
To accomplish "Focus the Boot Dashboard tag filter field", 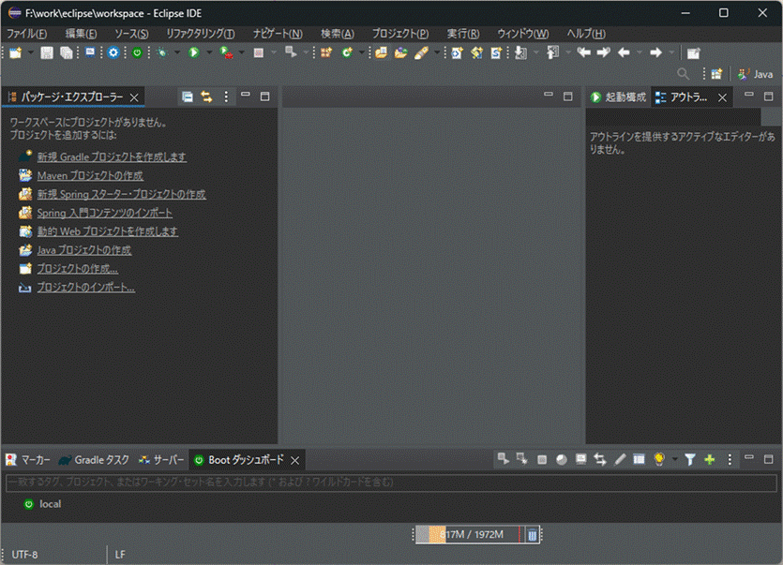I will point(391,483).
